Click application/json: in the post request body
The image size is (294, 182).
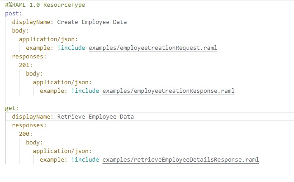48,39
